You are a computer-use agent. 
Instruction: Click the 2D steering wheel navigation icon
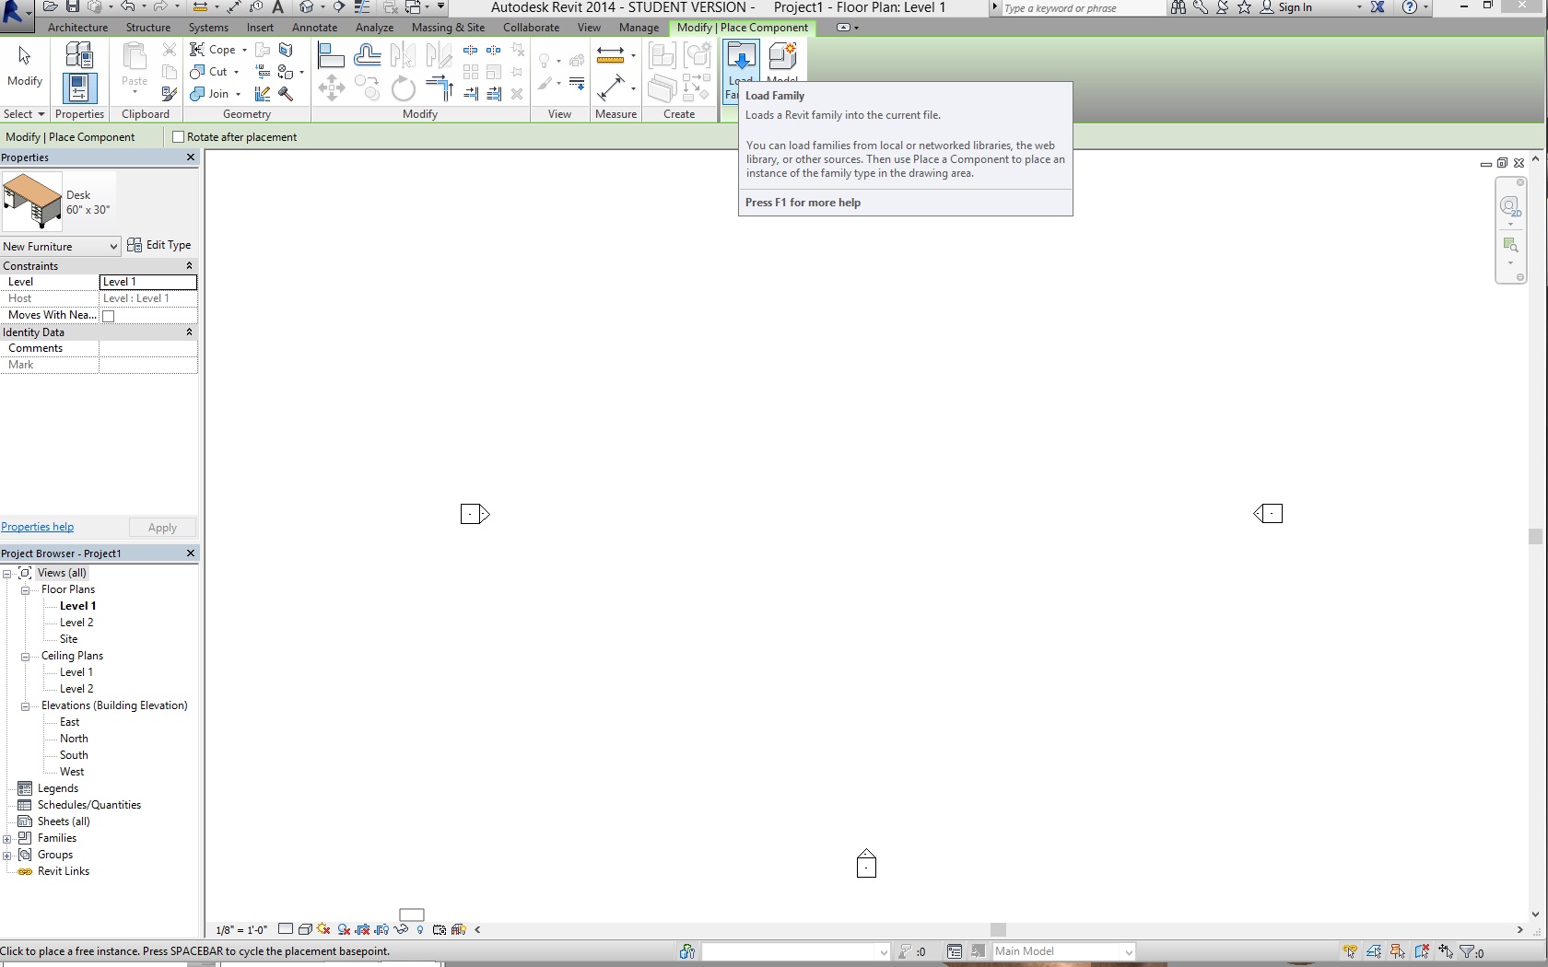pos(1509,206)
